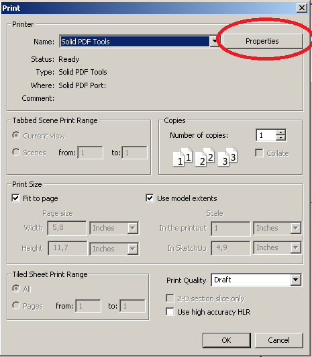Close the Print dialog window
Image resolution: width=312 pixels, height=357 pixels.
coord(302,8)
